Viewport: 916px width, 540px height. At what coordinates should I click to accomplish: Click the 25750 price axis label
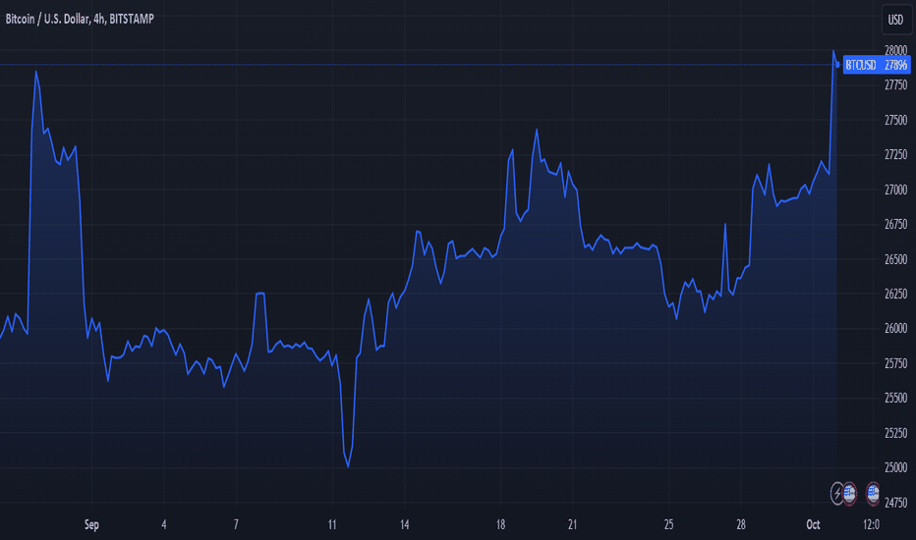895,363
